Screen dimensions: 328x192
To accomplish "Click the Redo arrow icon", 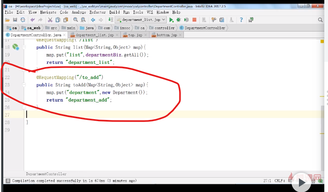I will tap(40, 20).
